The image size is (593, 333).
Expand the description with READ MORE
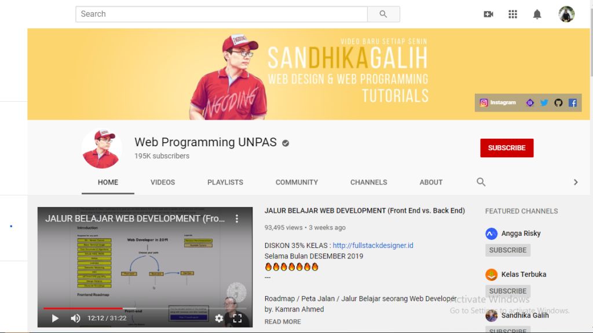click(x=283, y=321)
